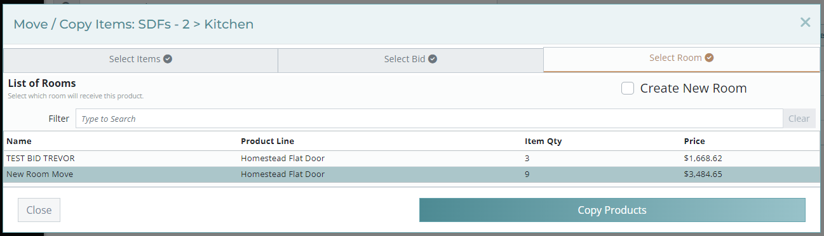Click the checkmark icon beside Select Bid
Screen dimensions: 824x236
pyautogui.click(x=432, y=59)
